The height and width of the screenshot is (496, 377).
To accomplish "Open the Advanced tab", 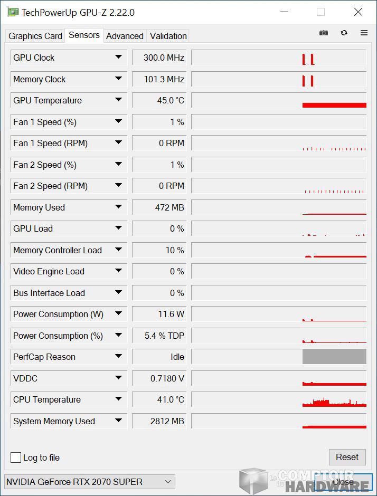I will pyautogui.click(x=125, y=36).
